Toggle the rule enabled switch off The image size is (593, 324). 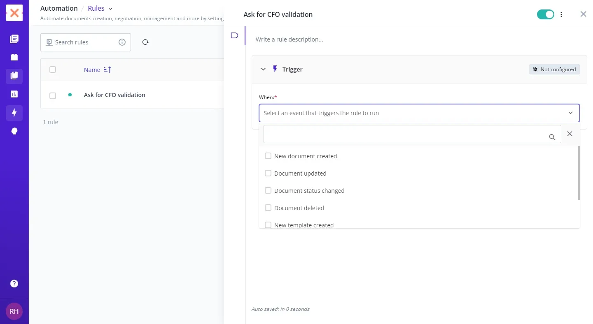click(x=546, y=14)
